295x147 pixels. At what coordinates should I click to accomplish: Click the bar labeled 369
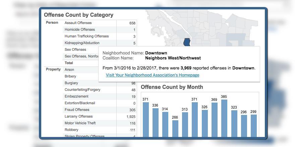pos(215,120)
